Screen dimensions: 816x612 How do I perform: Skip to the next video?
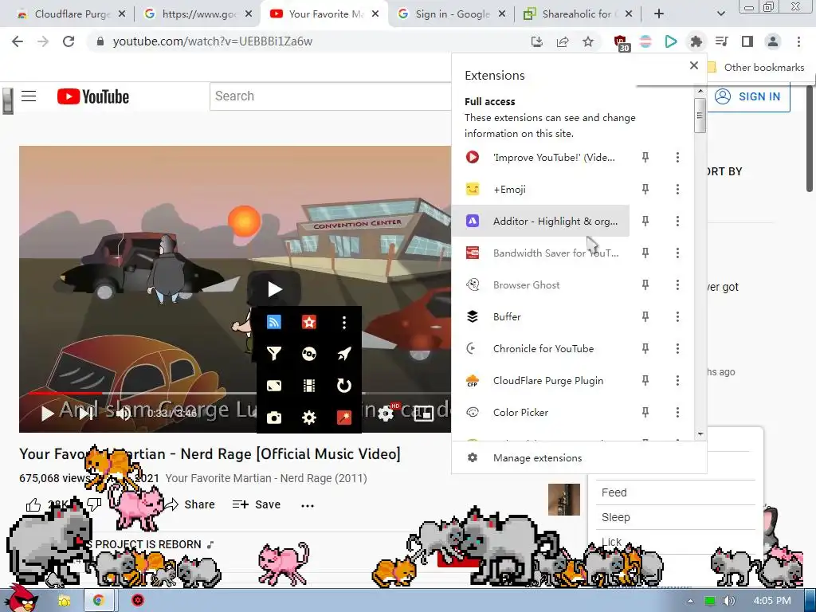tap(86, 414)
